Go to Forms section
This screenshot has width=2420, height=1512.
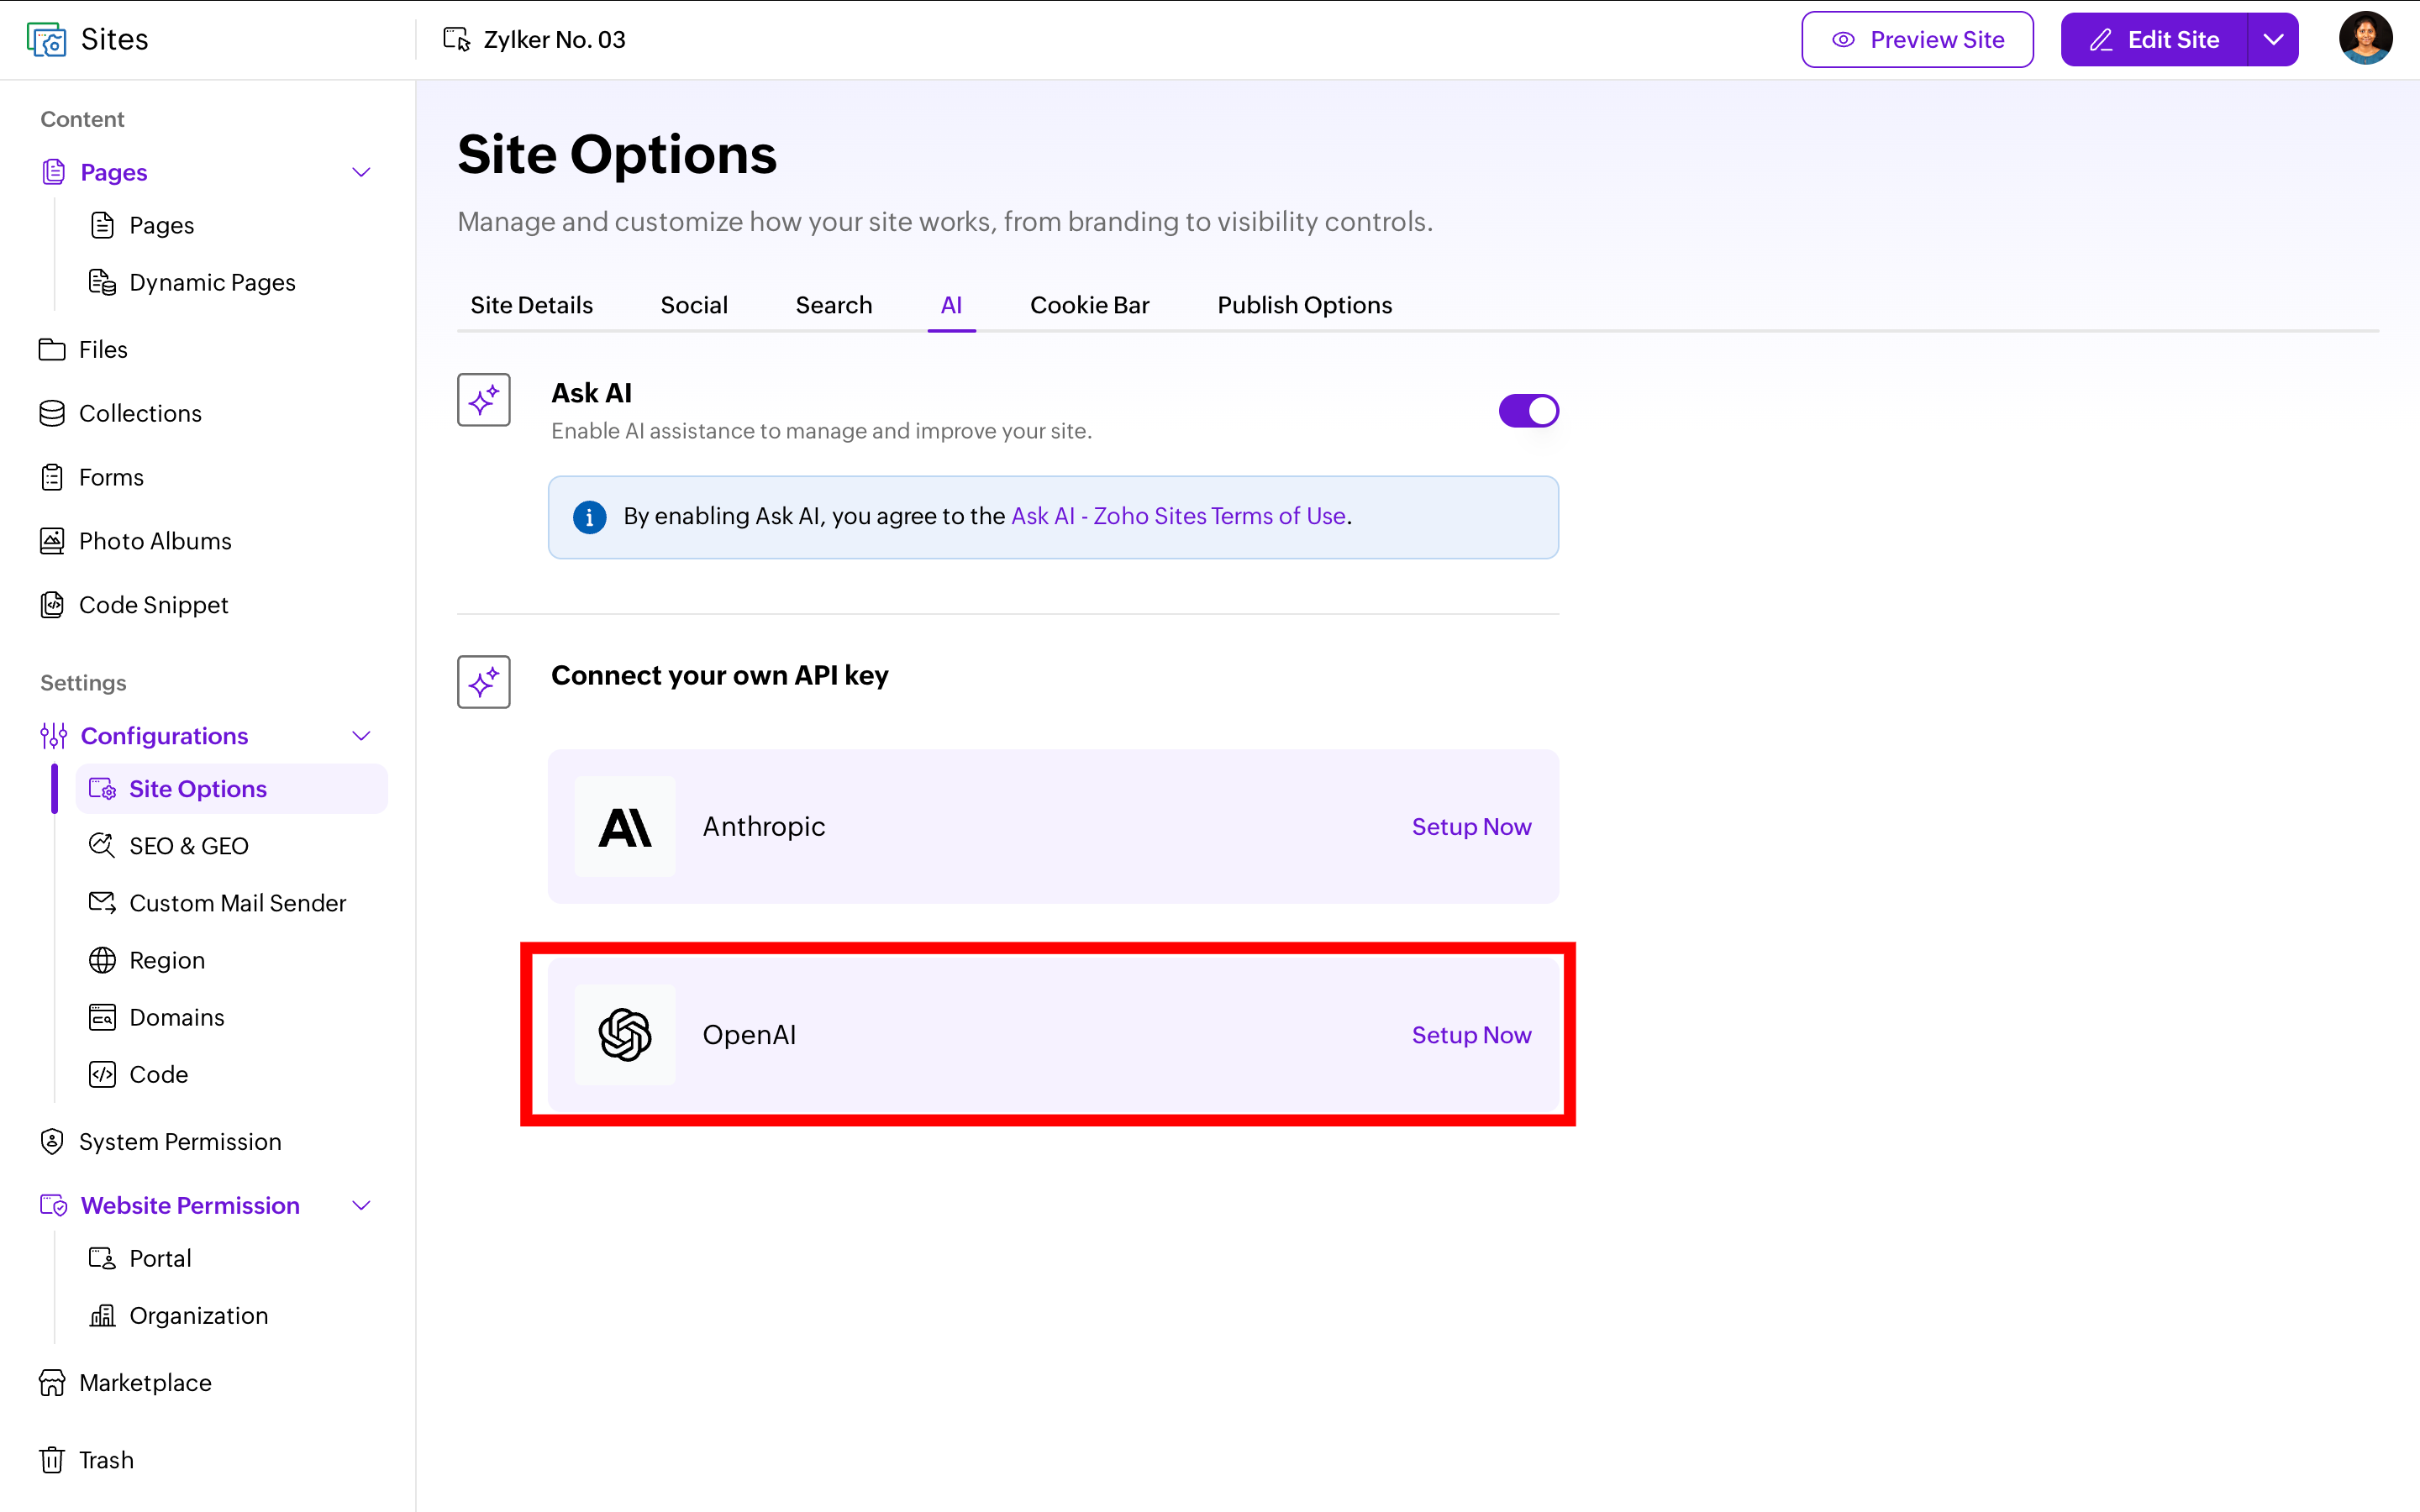(x=91, y=477)
